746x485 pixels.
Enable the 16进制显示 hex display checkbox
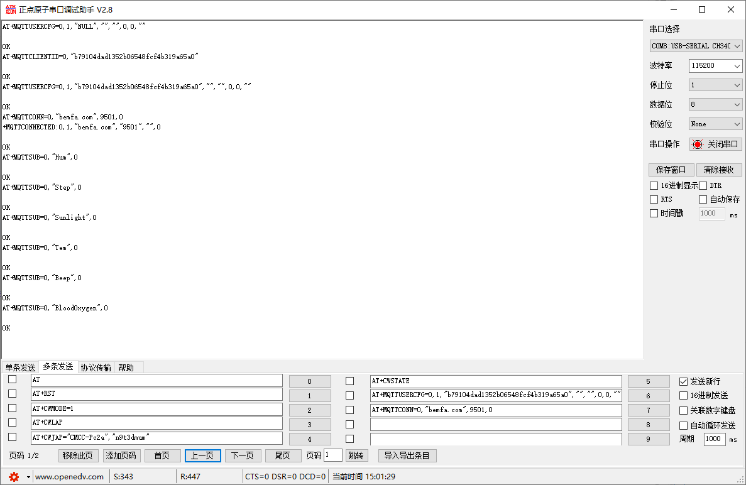coord(654,185)
